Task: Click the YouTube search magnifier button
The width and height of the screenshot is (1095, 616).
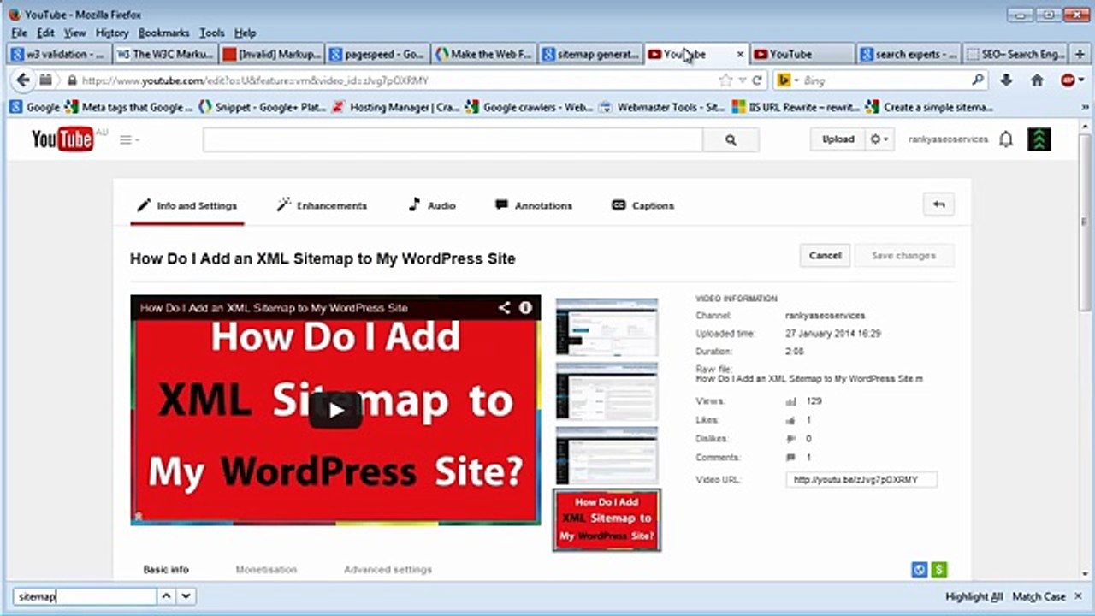Action: pos(731,139)
